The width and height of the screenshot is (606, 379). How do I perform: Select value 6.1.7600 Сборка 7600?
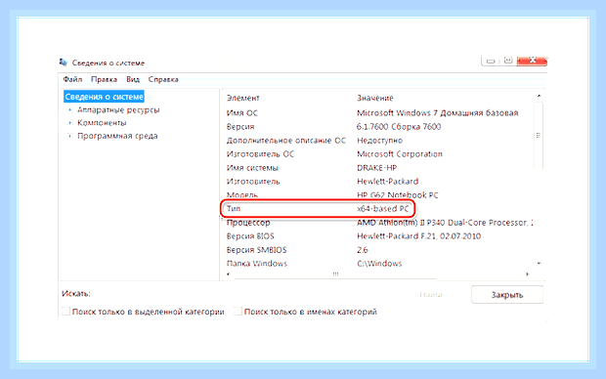tap(399, 127)
